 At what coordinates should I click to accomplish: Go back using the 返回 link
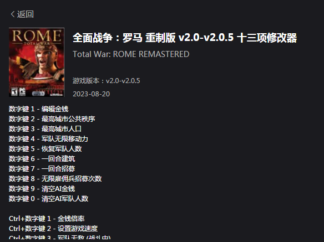tap(25, 14)
